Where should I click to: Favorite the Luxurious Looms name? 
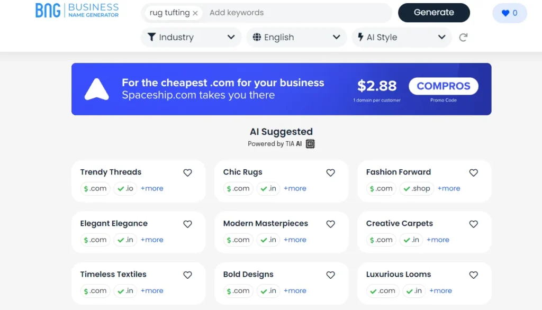coord(474,275)
